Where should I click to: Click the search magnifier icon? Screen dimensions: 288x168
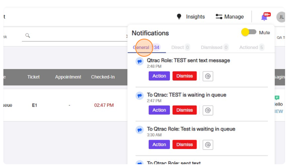[28, 36]
